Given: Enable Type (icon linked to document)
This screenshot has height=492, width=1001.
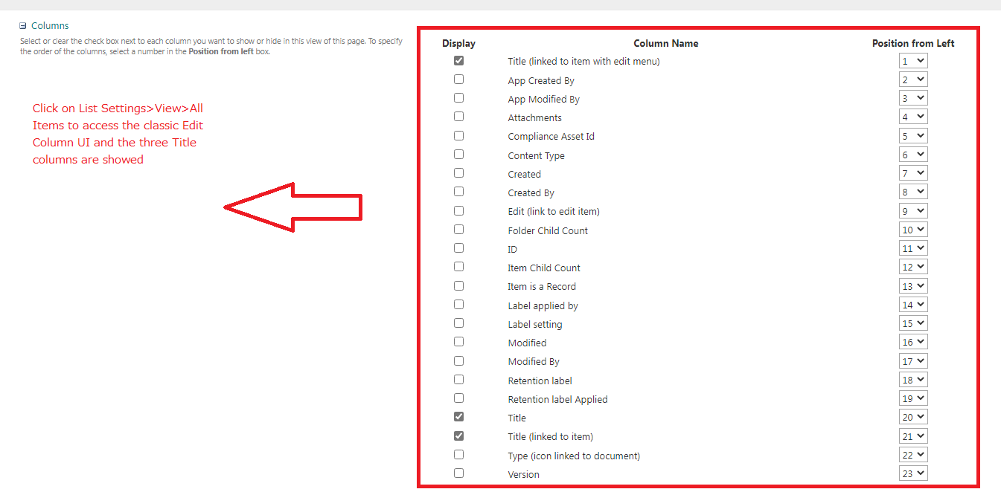Looking at the screenshot, I should point(458,454).
